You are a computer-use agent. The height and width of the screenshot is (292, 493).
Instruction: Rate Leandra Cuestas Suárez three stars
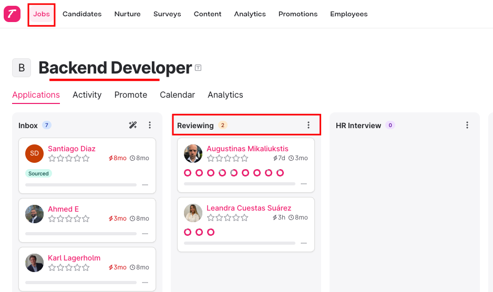228,217
